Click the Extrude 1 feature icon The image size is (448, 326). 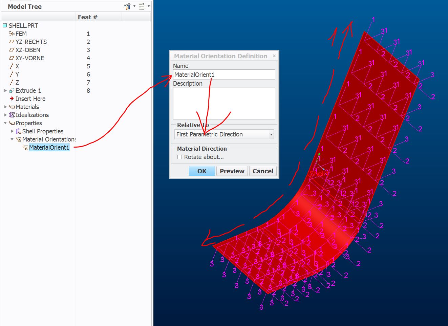tap(11, 90)
